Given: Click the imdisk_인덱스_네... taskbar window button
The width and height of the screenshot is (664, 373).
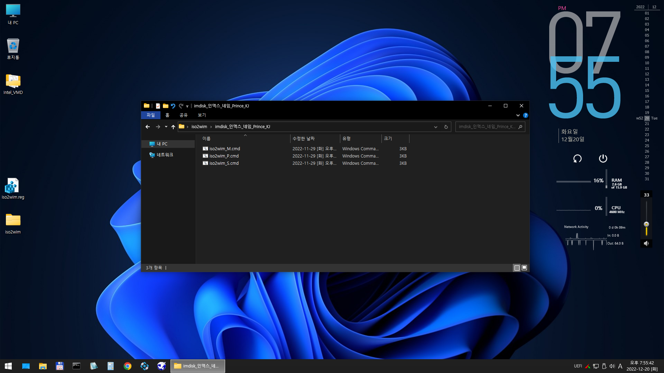Looking at the screenshot, I should coord(198,366).
